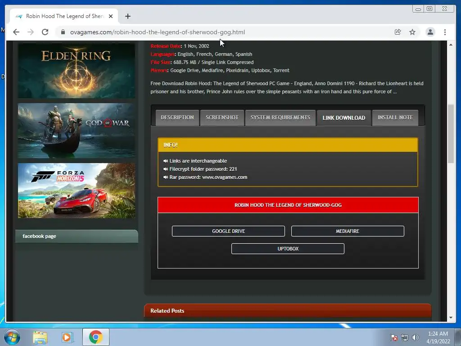
Task: Switch to the Screenshot tab
Action: 222,118
